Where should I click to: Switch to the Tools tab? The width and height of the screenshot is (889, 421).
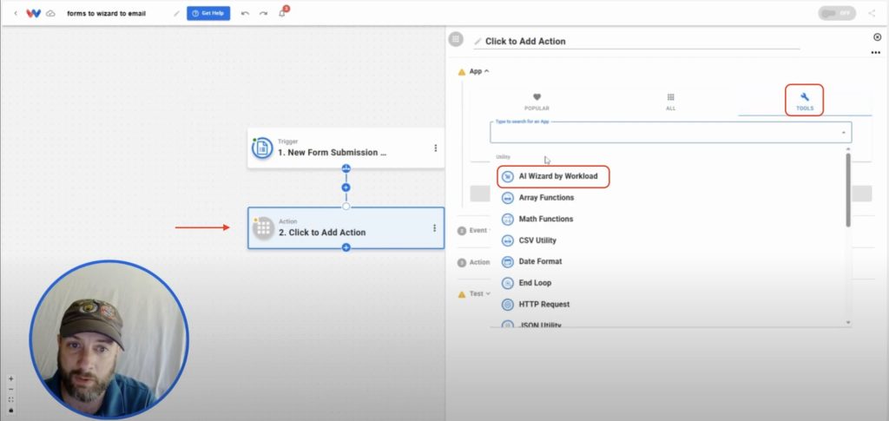point(805,102)
